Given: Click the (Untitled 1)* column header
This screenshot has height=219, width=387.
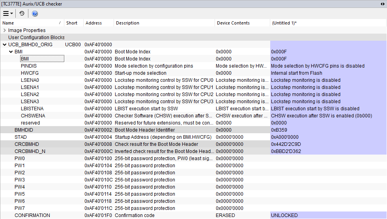Looking at the screenshot, I should [x=328, y=23].
